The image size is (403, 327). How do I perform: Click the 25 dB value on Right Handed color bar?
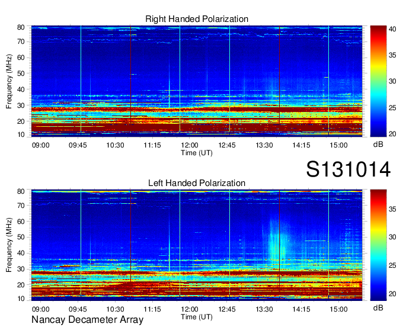[392, 108]
